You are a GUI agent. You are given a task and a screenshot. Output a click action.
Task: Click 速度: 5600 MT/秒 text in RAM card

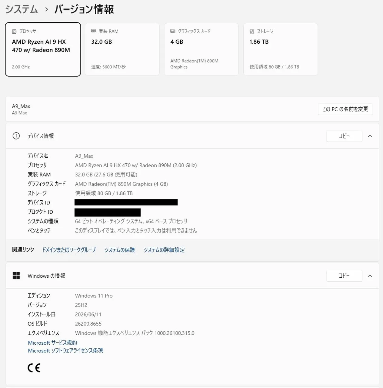tap(108, 67)
